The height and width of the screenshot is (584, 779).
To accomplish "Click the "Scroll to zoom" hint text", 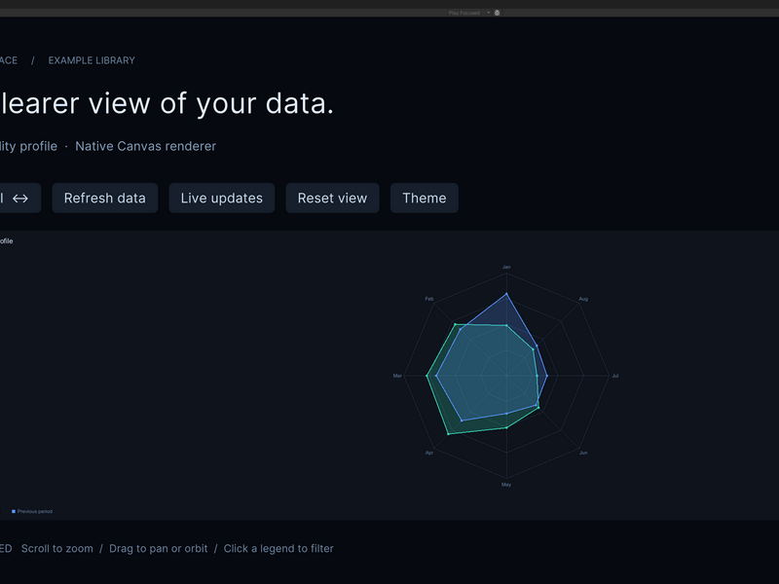I will [x=57, y=549].
